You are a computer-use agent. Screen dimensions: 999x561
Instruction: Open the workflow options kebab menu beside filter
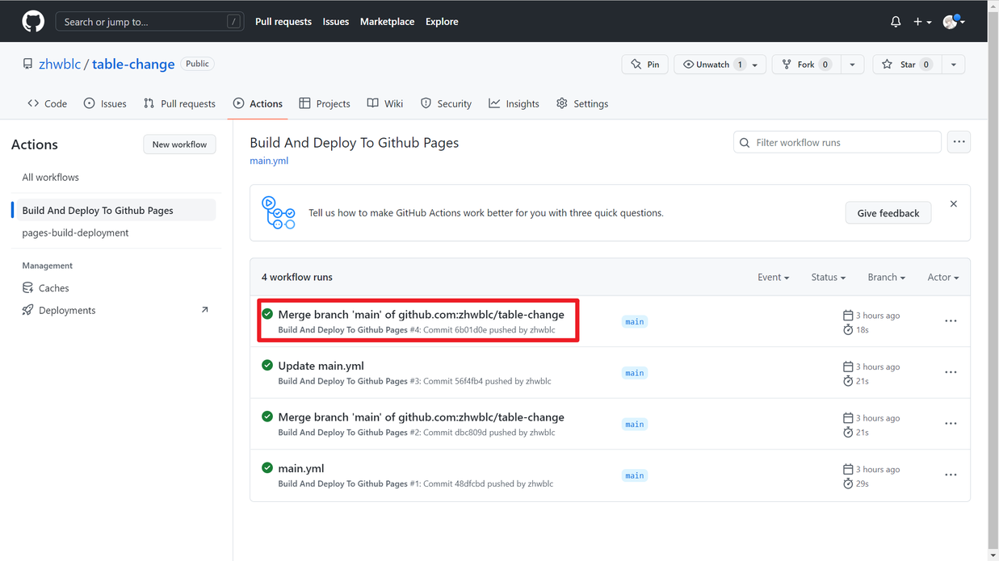[959, 142]
